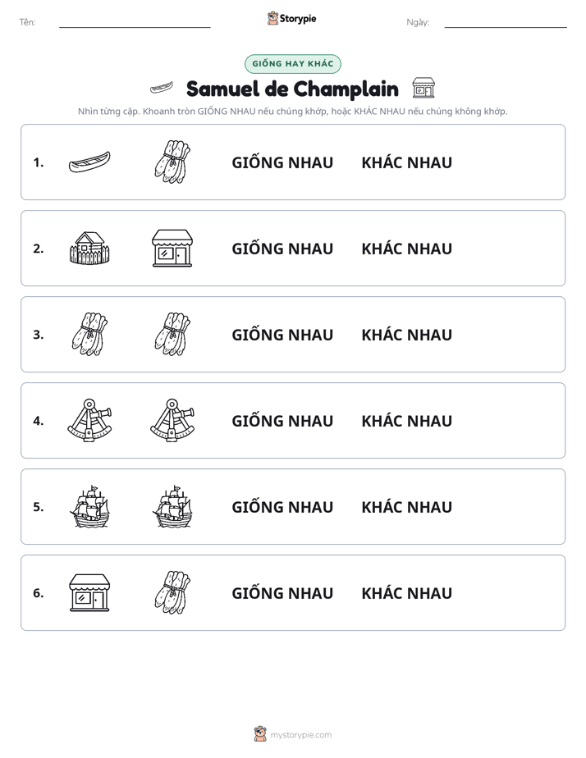The image size is (586, 758).
Task: Click the Storypie bear logo at top
Action: 272,18
